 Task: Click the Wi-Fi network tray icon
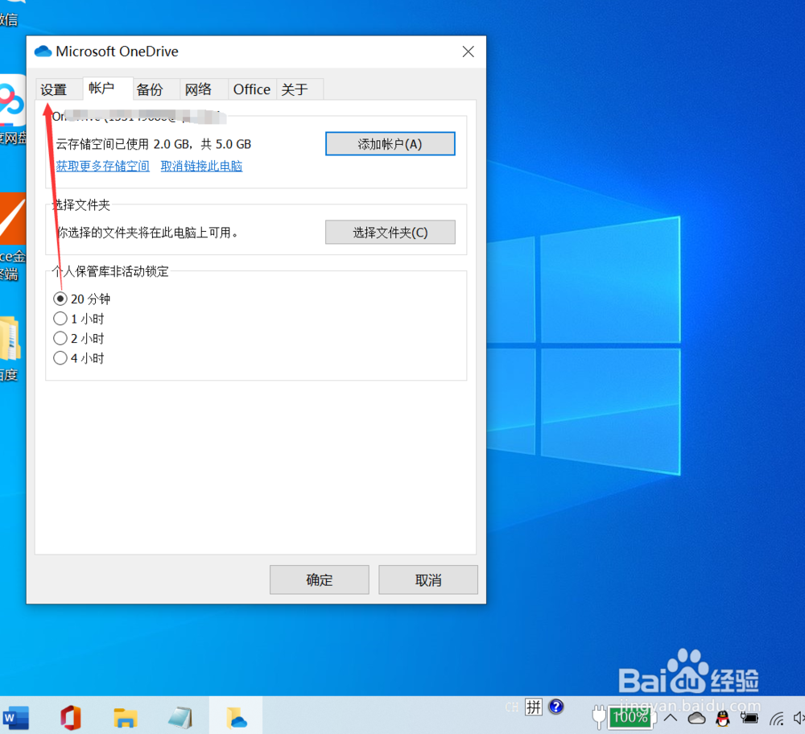coord(777,719)
